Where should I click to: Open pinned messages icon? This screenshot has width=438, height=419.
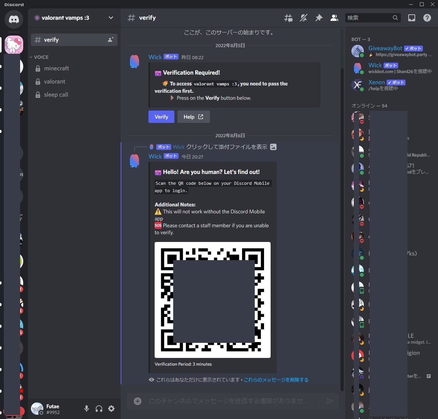pos(319,18)
